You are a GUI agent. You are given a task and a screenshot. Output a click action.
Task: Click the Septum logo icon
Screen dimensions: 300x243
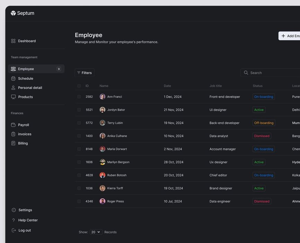tap(13, 13)
